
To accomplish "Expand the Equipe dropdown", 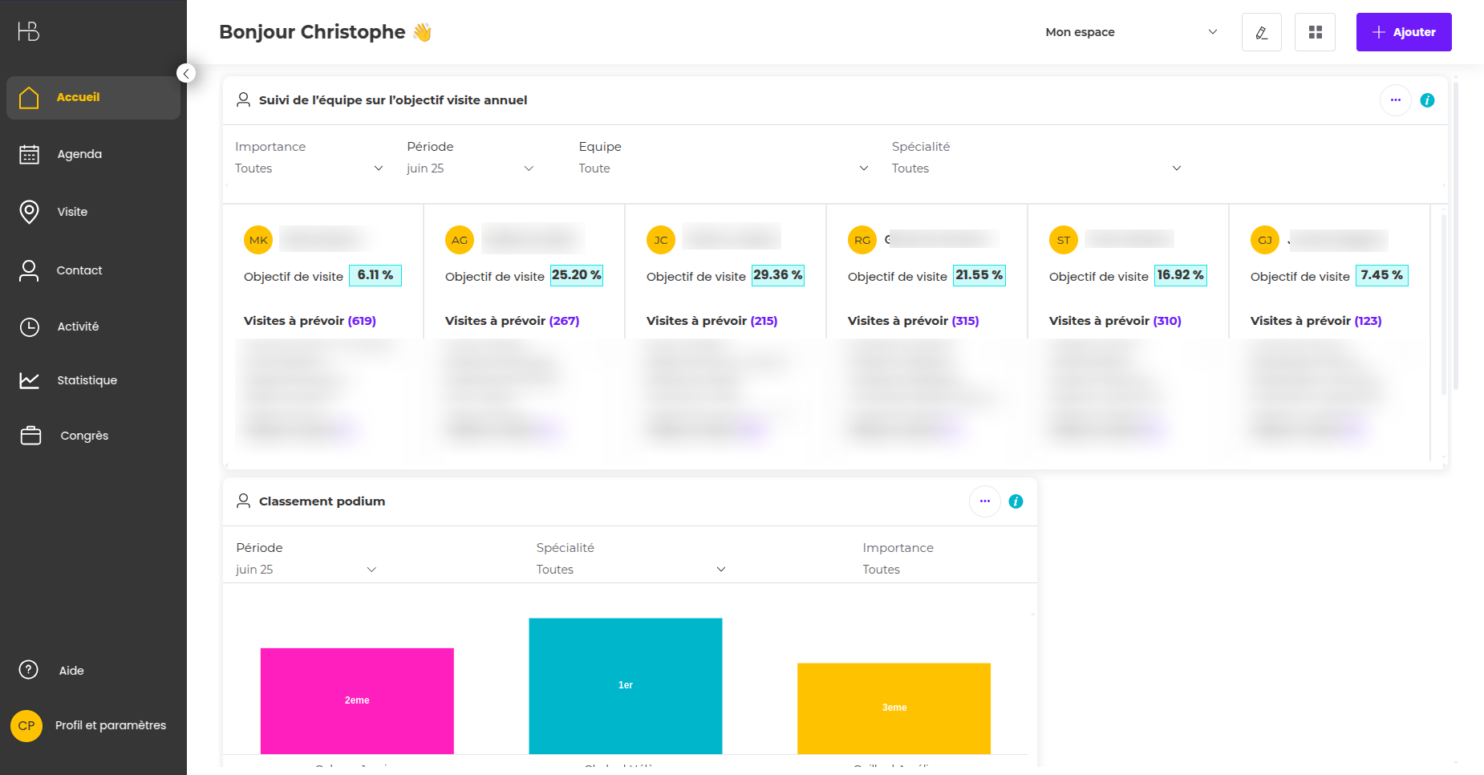I will click(724, 168).
